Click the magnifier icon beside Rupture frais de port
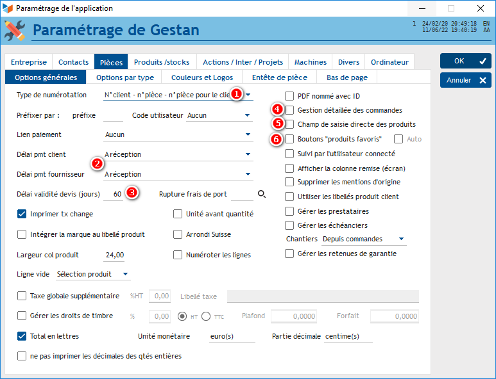This screenshot has height=379, width=496. [262, 194]
